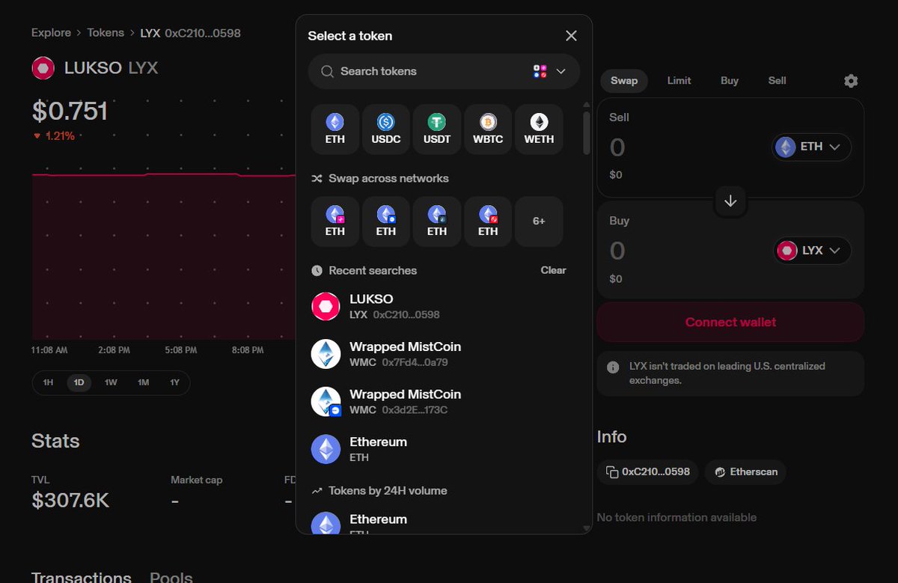Image resolution: width=898 pixels, height=583 pixels.
Task: Choose the ETH quick-select chip
Action: 335,129
